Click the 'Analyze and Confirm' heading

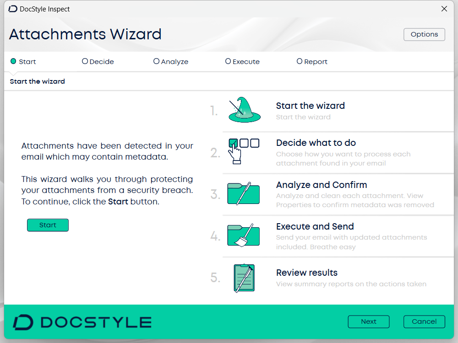(x=322, y=185)
